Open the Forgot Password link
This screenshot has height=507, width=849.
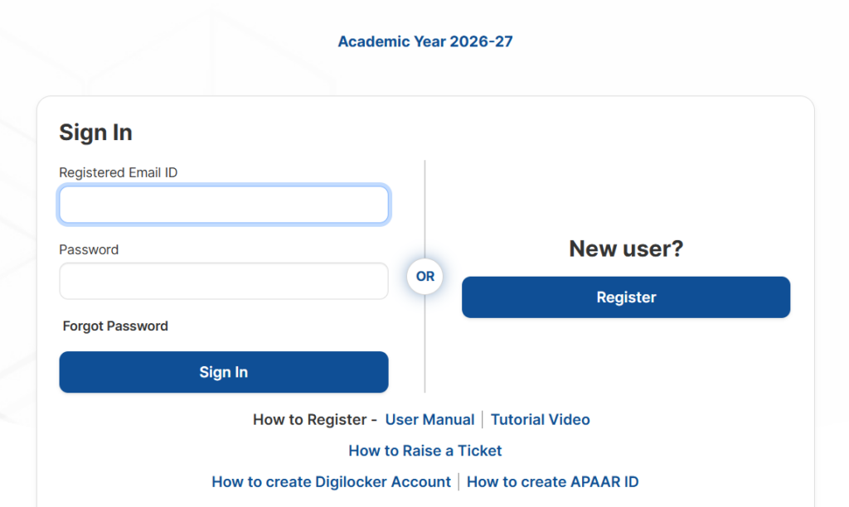(x=115, y=326)
